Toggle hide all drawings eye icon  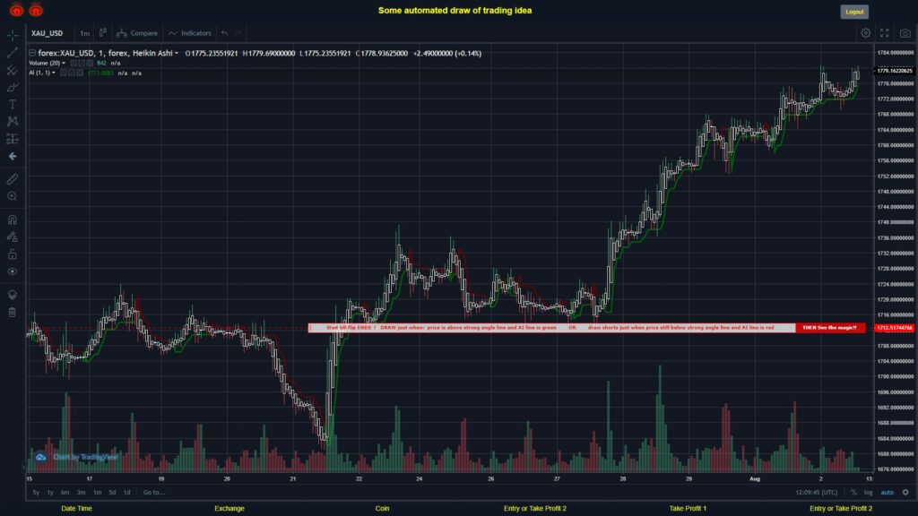click(13, 271)
